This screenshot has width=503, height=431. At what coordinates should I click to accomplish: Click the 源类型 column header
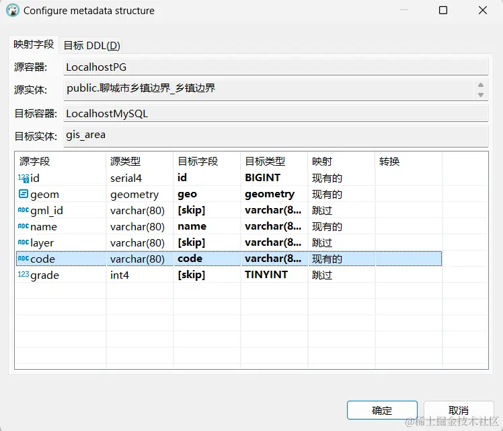(x=140, y=161)
